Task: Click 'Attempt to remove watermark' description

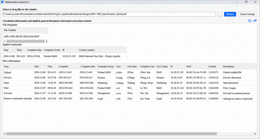Action: click(238, 99)
